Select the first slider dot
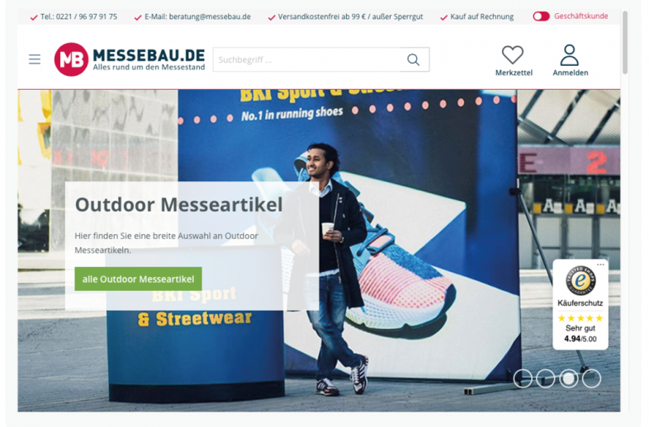649x427 pixels. 523,378
